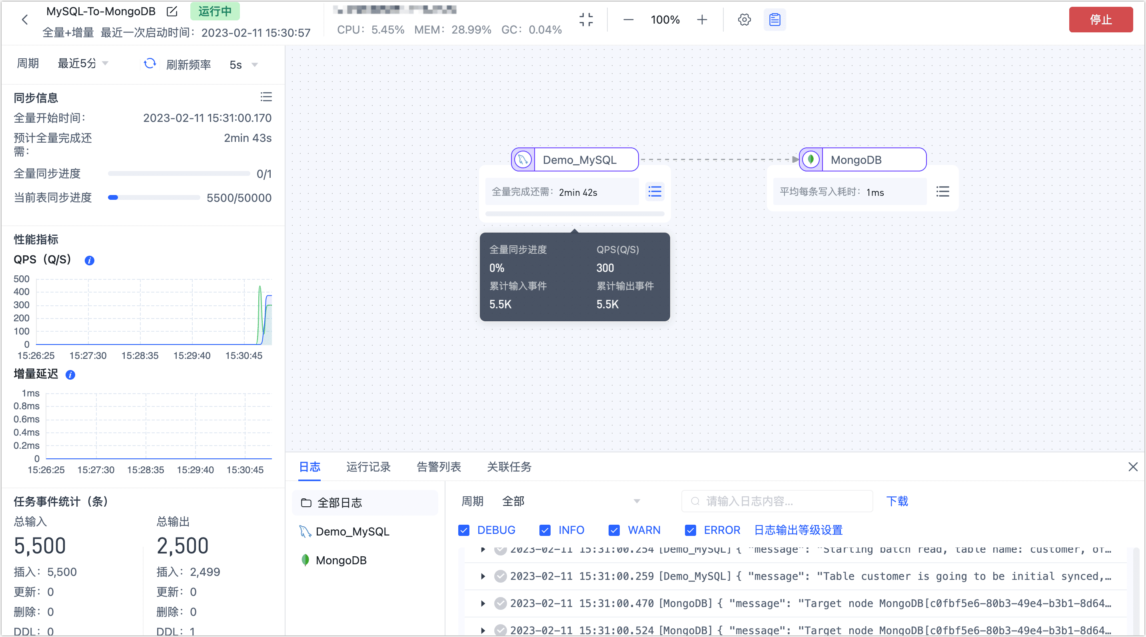The image size is (1146, 637).
Task: Click the 总输入 value 5,500
Action: [40, 545]
